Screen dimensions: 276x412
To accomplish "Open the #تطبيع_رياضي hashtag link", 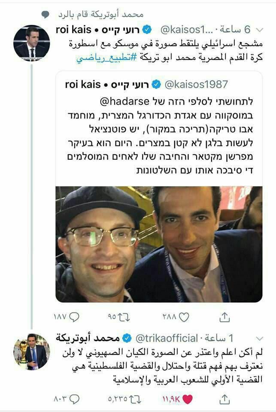I will pyautogui.click(x=107, y=58).
